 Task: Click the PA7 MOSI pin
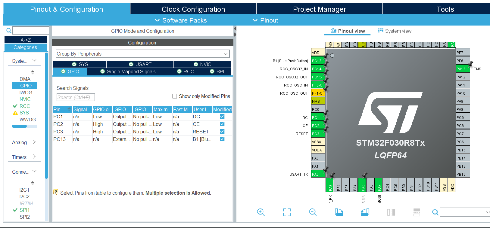pyautogui.click(x=379, y=185)
